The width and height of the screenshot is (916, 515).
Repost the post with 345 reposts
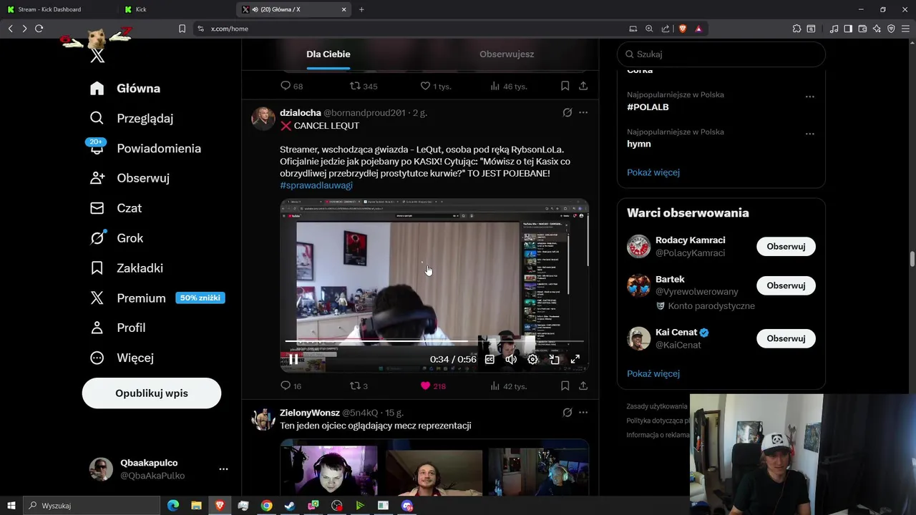click(x=364, y=87)
